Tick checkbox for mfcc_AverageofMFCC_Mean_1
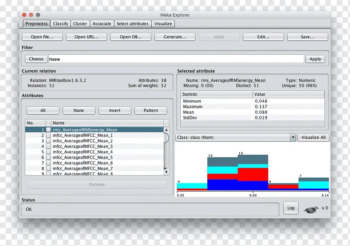Viewport: 350px width, 246px height. point(48,135)
